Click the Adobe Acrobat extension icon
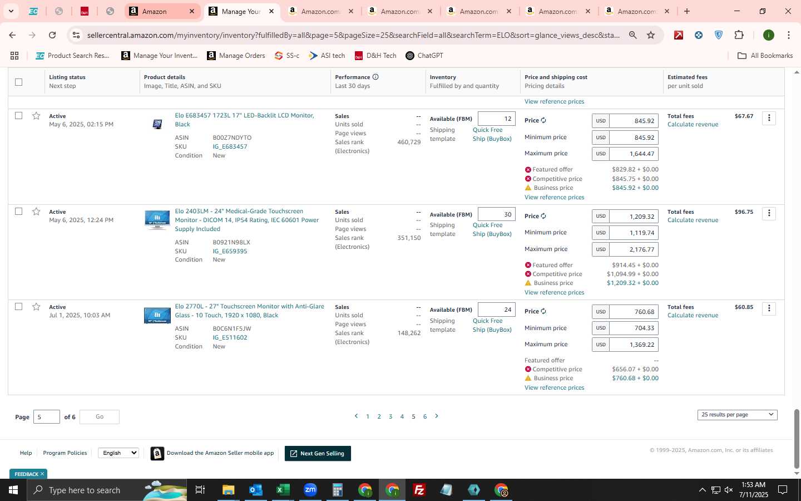801x501 pixels. [x=679, y=35]
